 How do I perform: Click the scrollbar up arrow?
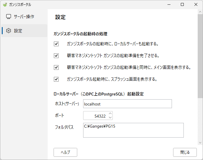point(200,12)
